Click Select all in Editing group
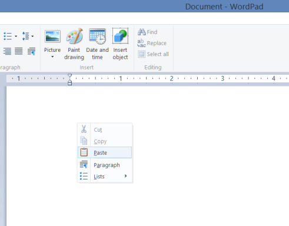Viewport: 289px width, 226px height. click(x=153, y=54)
